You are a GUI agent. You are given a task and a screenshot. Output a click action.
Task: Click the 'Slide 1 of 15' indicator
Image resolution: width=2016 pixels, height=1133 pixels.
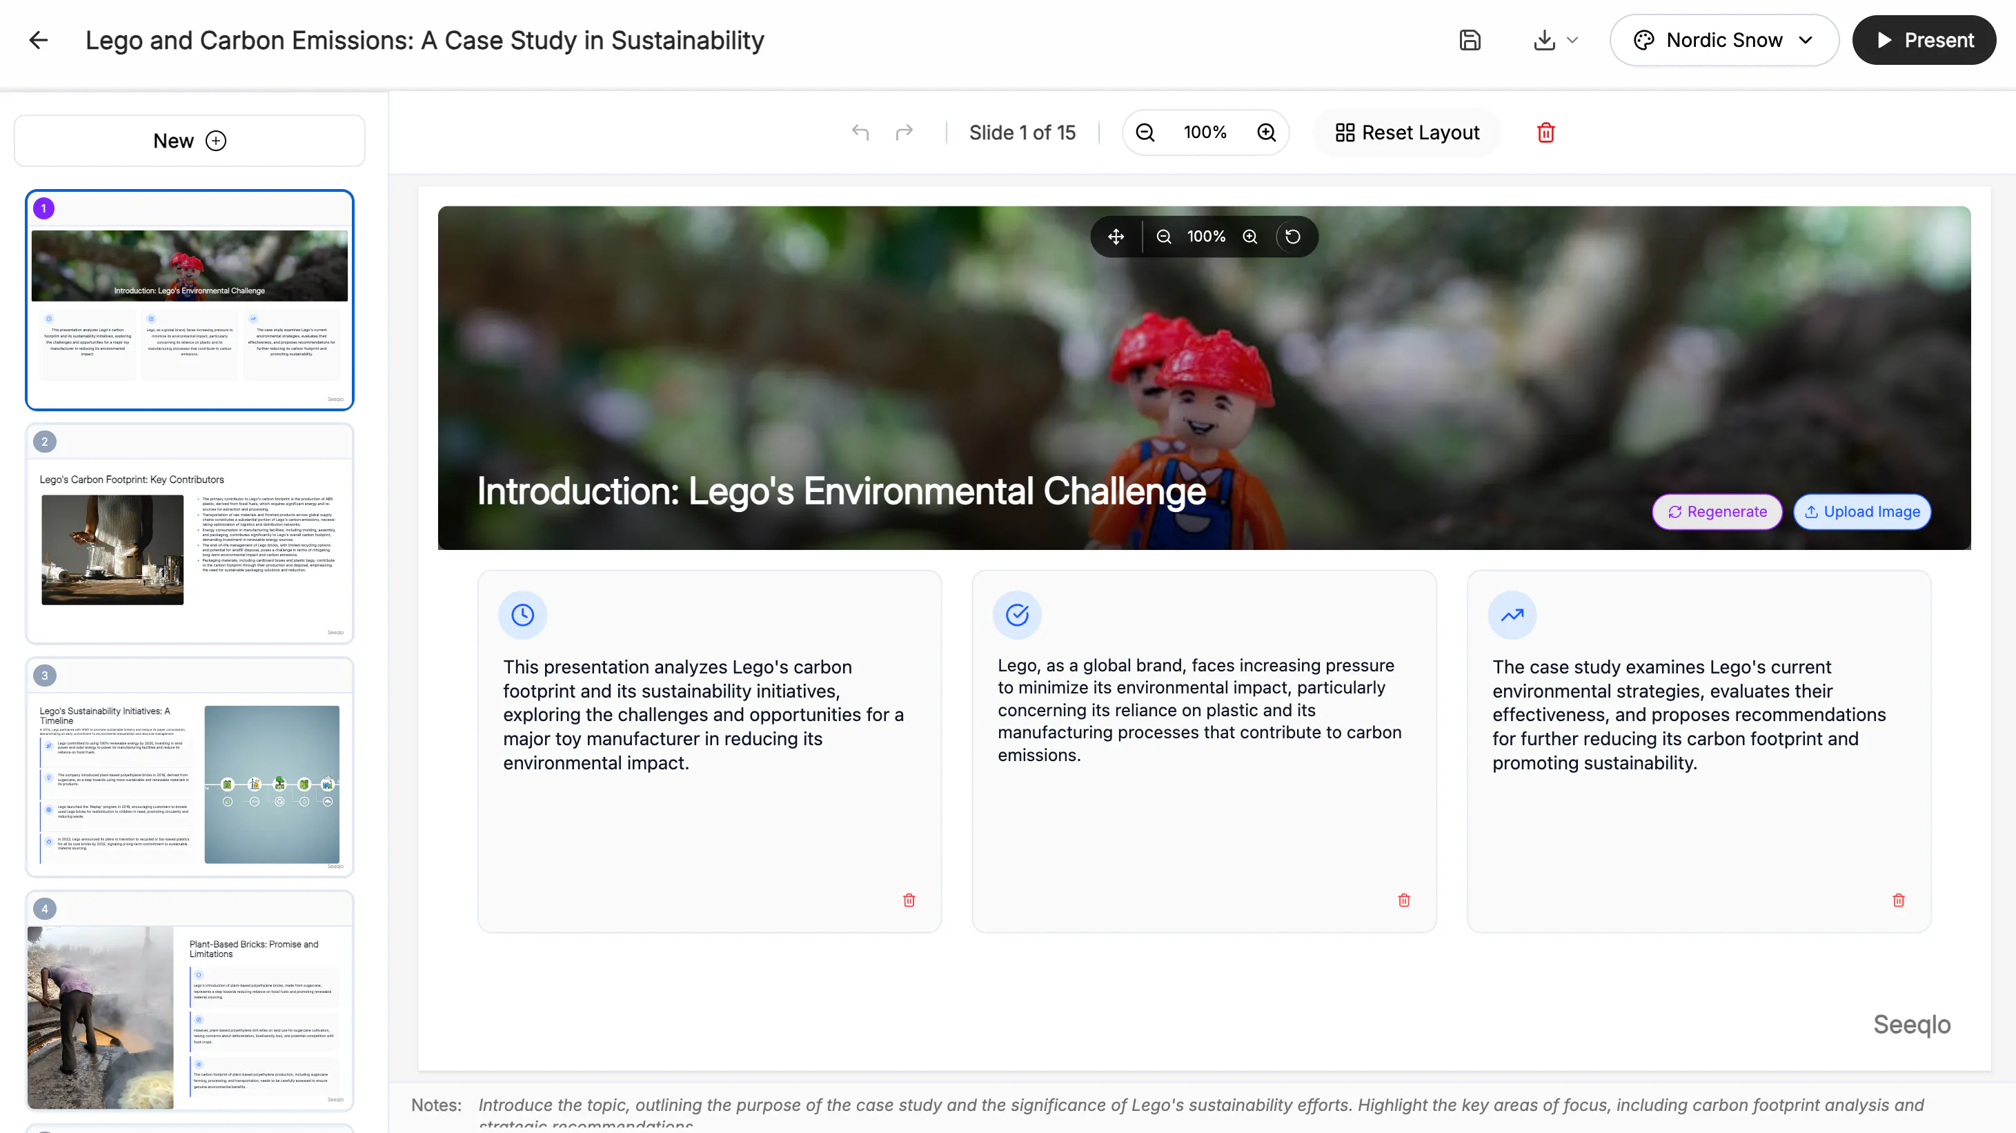coord(1022,132)
